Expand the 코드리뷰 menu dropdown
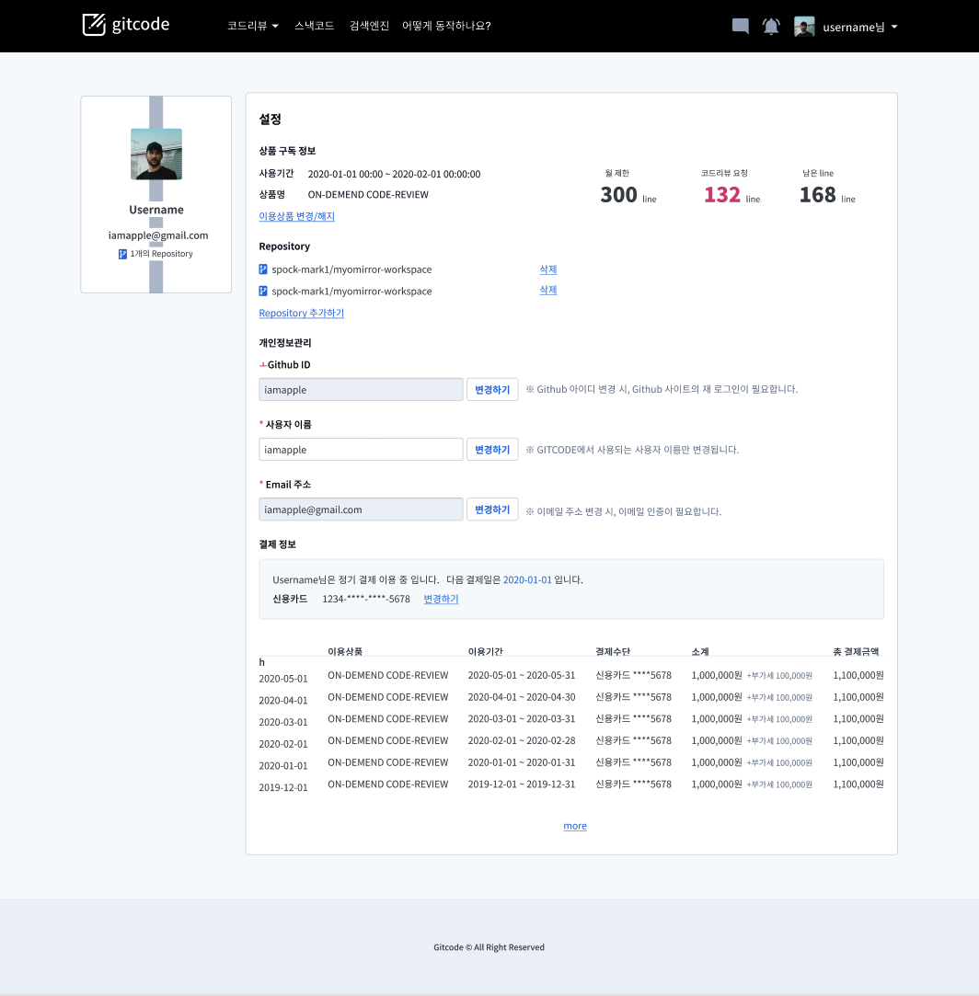This screenshot has height=996, width=979. (253, 26)
